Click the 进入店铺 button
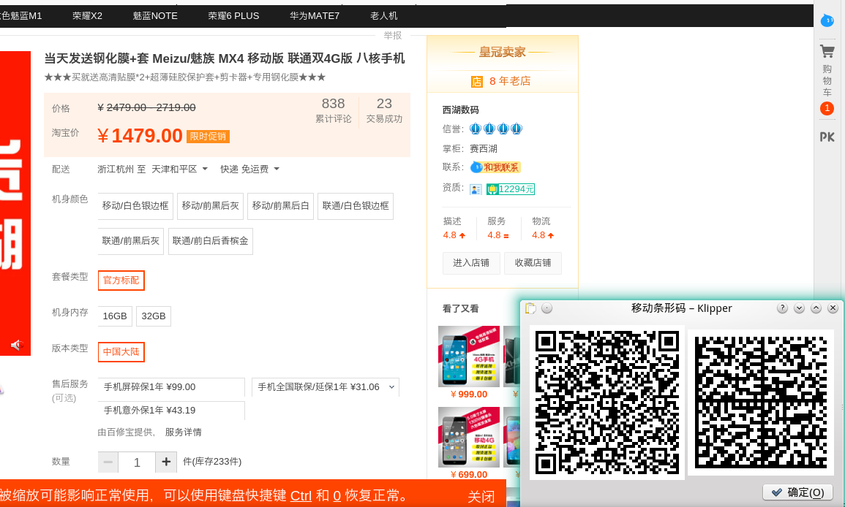 coord(471,263)
